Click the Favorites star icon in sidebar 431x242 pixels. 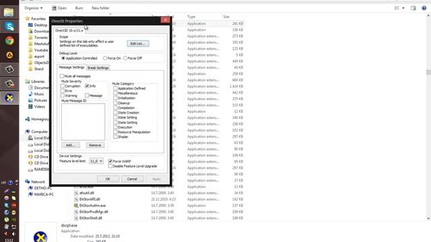pyautogui.click(x=27, y=19)
